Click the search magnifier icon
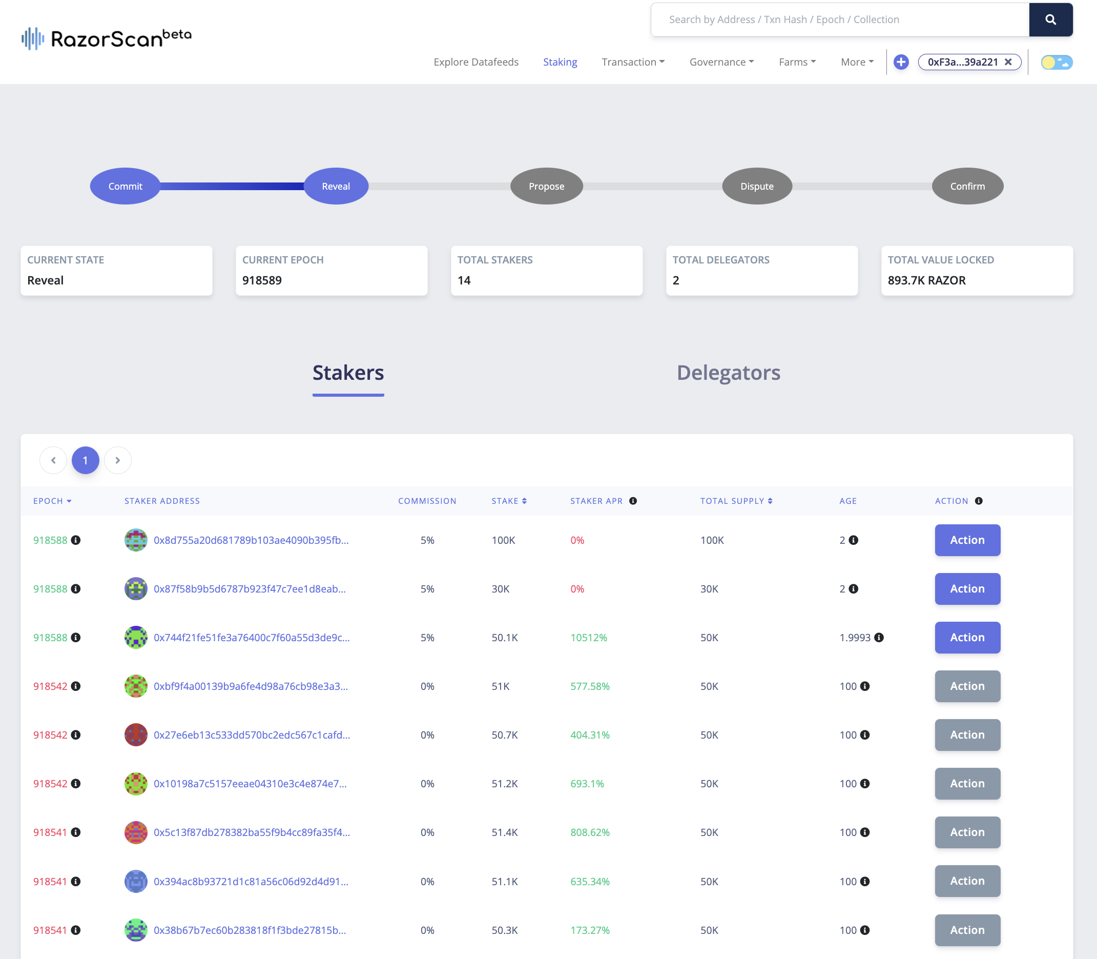This screenshot has height=959, width=1097. [x=1051, y=19]
